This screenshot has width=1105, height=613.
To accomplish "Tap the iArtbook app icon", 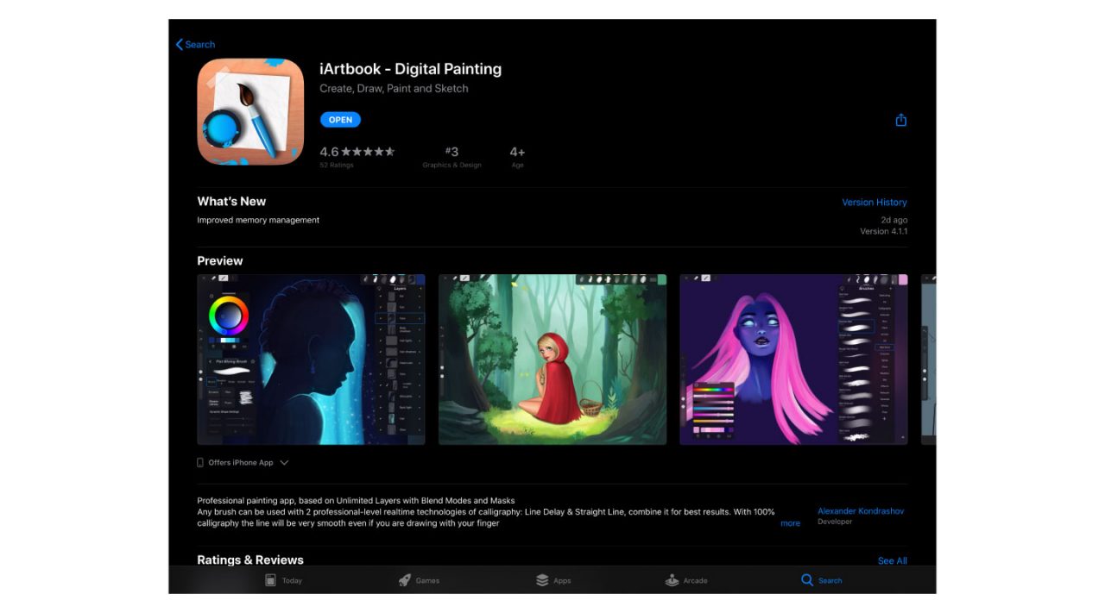I will click(250, 111).
